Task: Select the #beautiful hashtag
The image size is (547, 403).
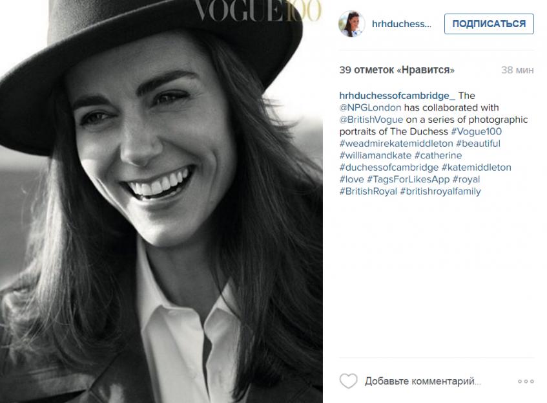Action: [x=478, y=144]
